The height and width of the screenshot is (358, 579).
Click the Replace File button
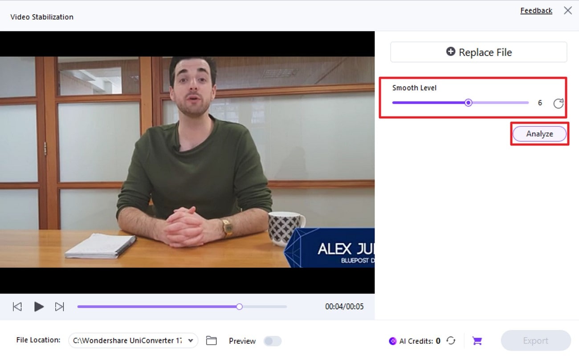click(478, 52)
